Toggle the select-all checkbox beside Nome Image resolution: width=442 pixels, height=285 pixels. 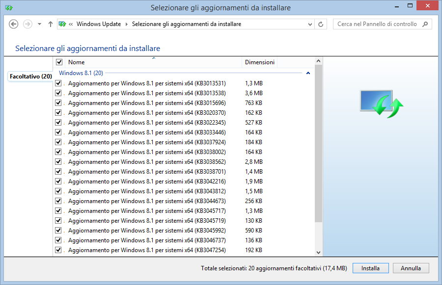coord(59,62)
